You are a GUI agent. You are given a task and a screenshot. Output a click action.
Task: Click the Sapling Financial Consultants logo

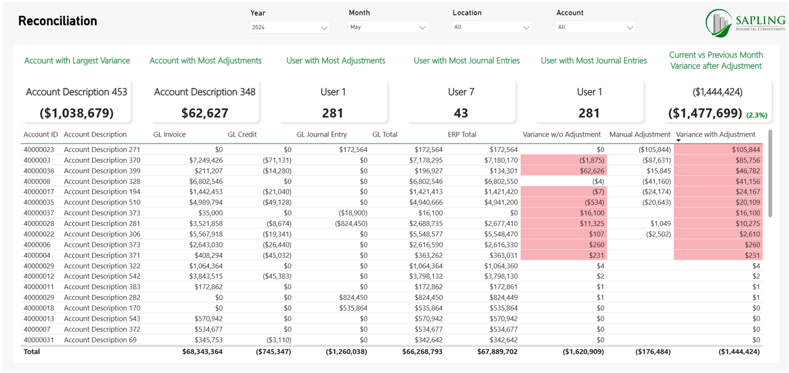coord(745,24)
